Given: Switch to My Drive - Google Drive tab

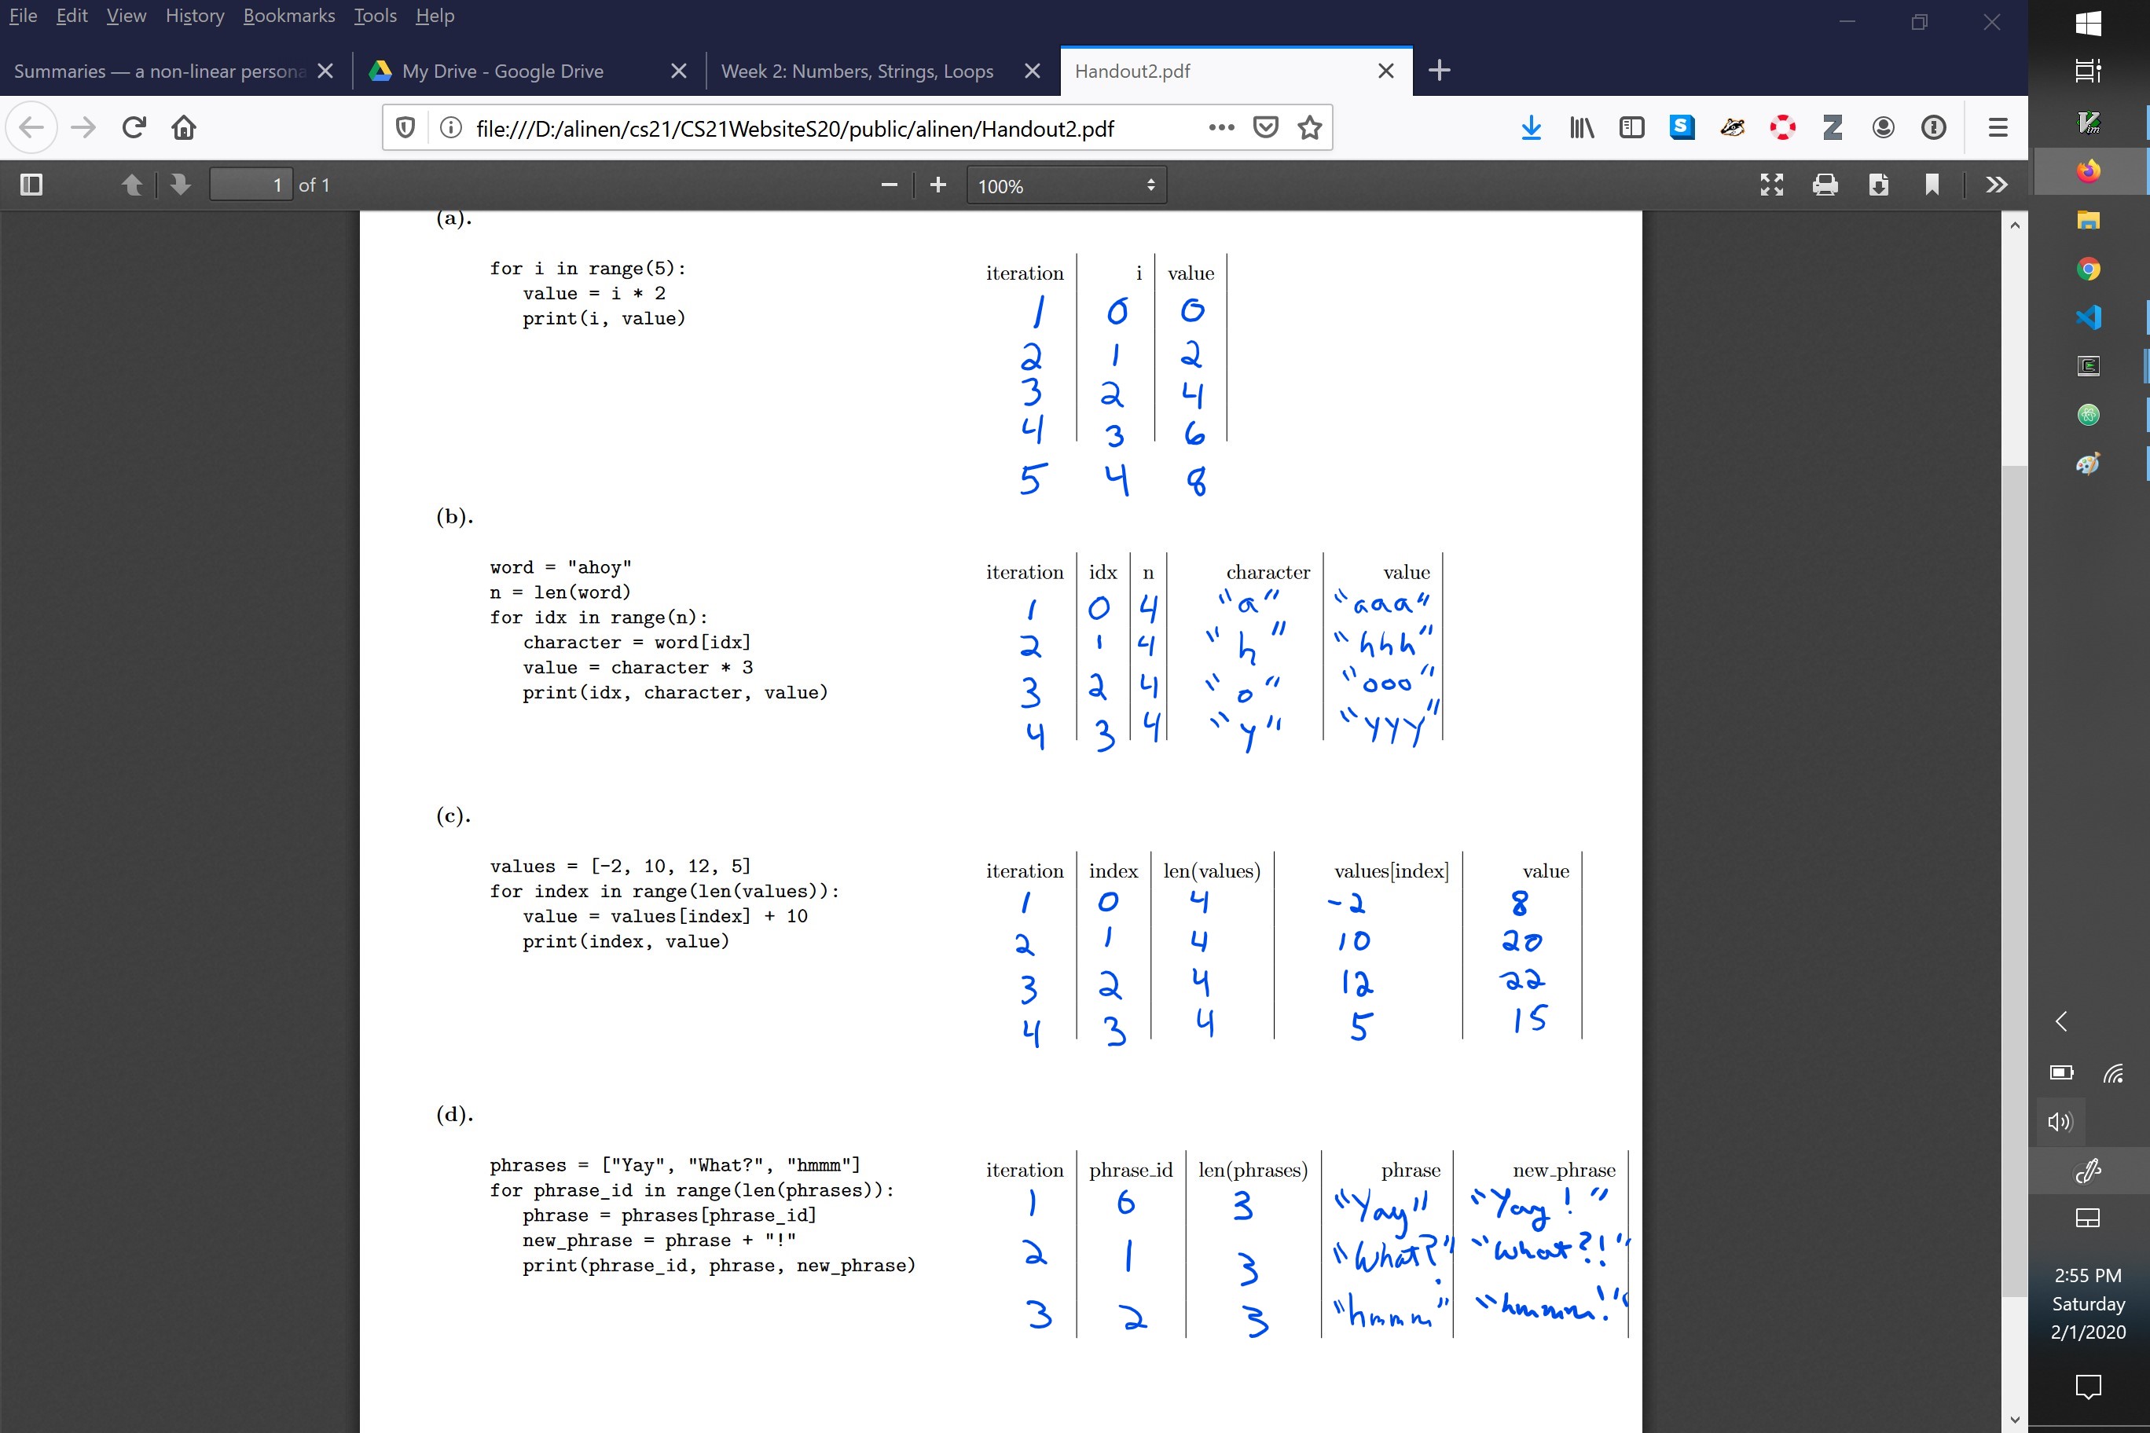Looking at the screenshot, I should (x=501, y=69).
